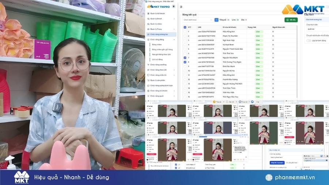This screenshot has height=185, width=329.
Task: Click the Trạng thái column header
Action: coord(252,27)
